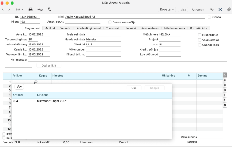
Task: Enable the Kinnita checkbox
Action: pyautogui.click(x=209, y=17)
